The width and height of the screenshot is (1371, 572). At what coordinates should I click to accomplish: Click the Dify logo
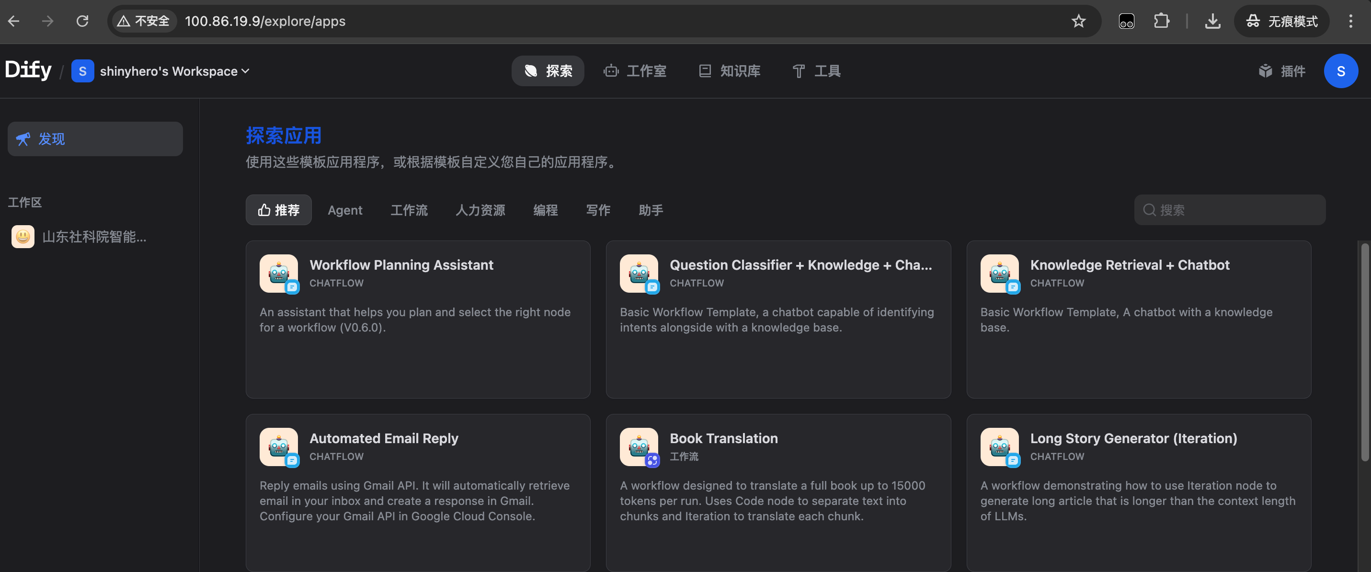pyautogui.click(x=28, y=70)
